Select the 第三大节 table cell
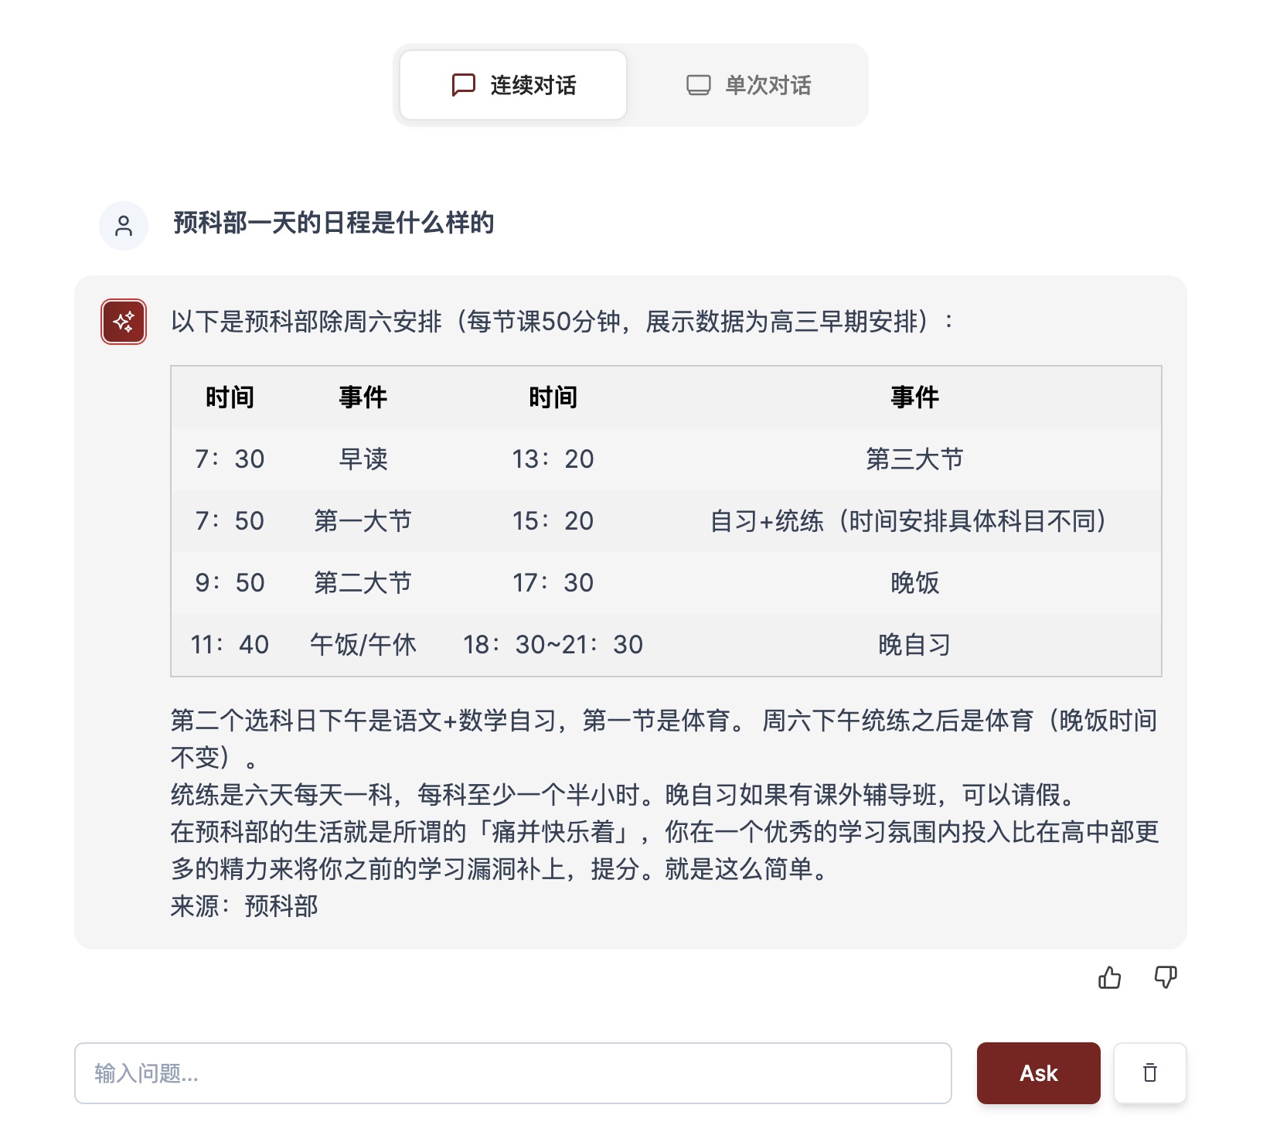The image size is (1263, 1132). point(914,459)
